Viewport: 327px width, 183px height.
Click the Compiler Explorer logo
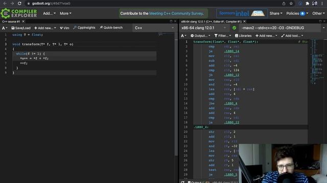click(x=19, y=13)
